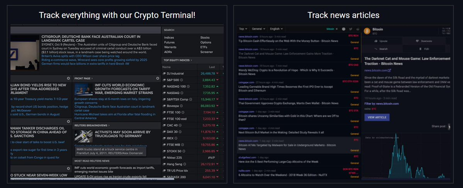Click the clock icon beside FTSE 100
The height and width of the screenshot is (188, 463).
coord(183,112)
